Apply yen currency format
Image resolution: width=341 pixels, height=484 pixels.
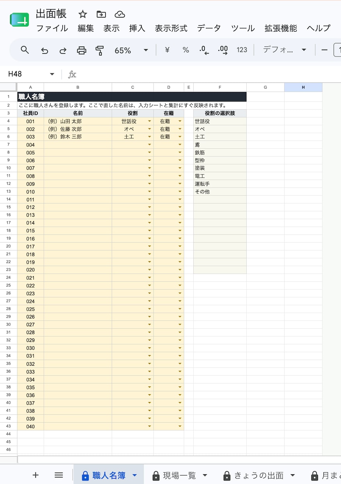pos(167,50)
